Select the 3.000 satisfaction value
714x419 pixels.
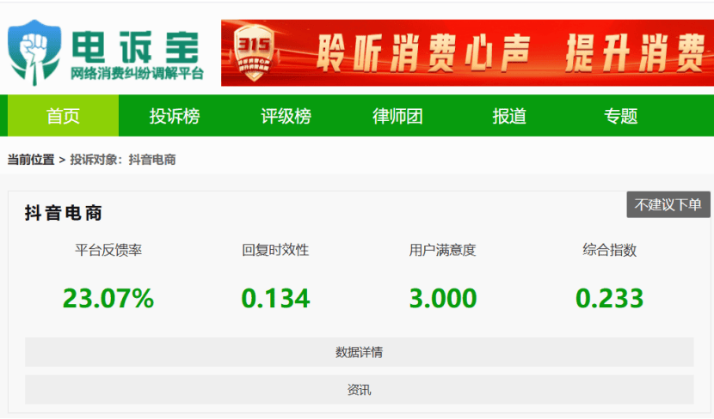coord(443,298)
